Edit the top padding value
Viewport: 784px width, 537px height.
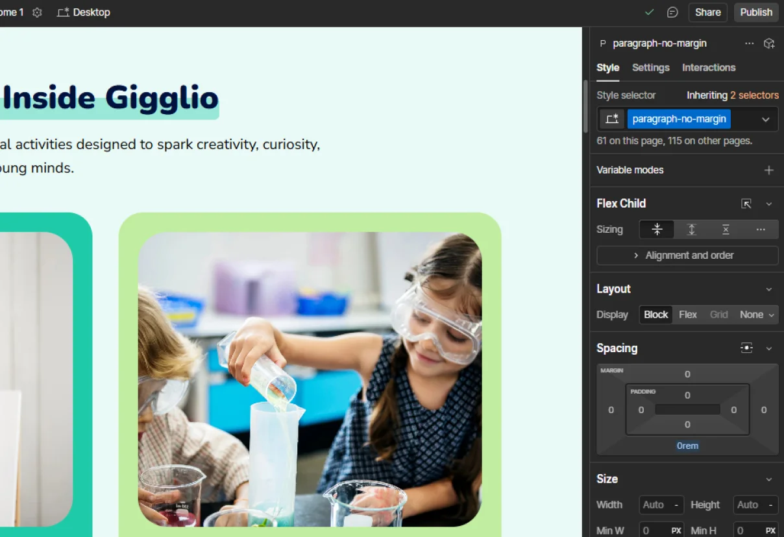click(x=687, y=396)
